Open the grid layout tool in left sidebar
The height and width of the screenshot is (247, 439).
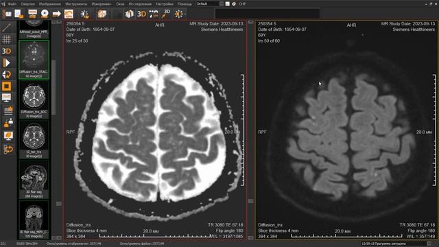tap(6, 40)
